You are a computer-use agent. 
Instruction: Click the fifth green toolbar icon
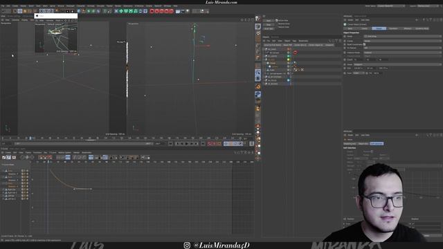click(141, 11)
